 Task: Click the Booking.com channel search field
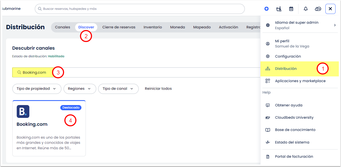click(x=136, y=73)
